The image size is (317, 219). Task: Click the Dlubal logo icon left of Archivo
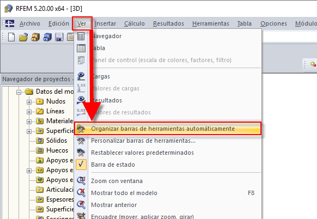pos(9,23)
